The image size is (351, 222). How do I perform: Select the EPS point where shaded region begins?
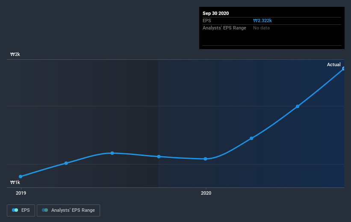click(159, 157)
